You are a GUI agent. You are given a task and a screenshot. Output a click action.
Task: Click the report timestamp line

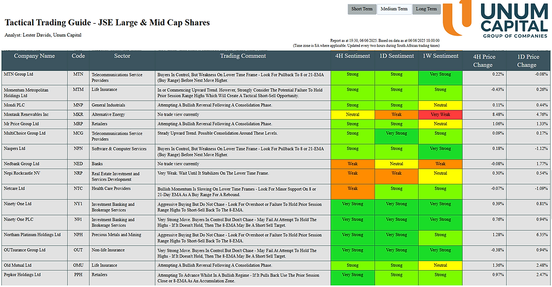point(385,41)
